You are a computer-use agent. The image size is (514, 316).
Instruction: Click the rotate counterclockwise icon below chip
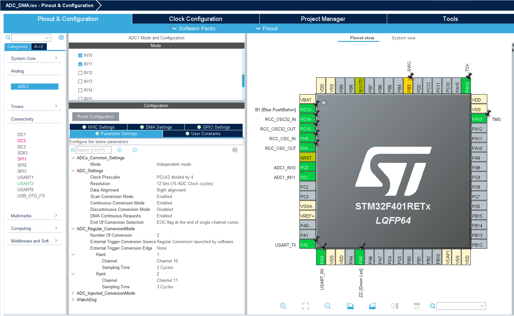372,306
